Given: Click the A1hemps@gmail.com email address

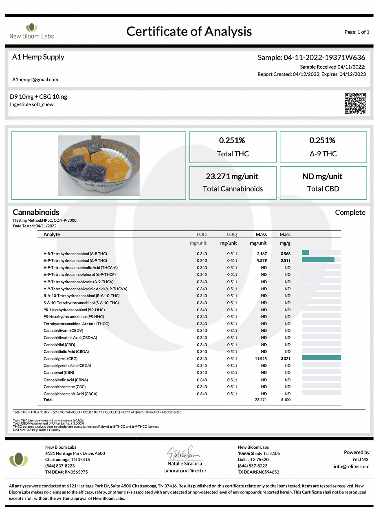Looking at the screenshot, I should (x=35, y=80).
